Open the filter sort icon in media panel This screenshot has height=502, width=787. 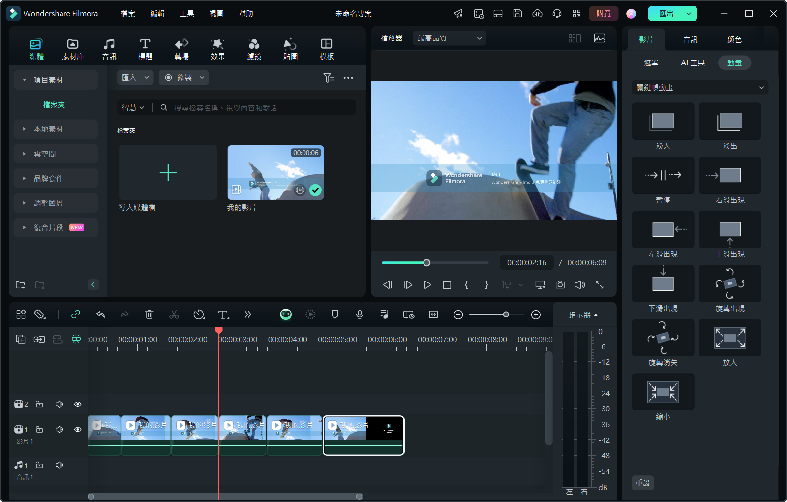click(x=329, y=78)
